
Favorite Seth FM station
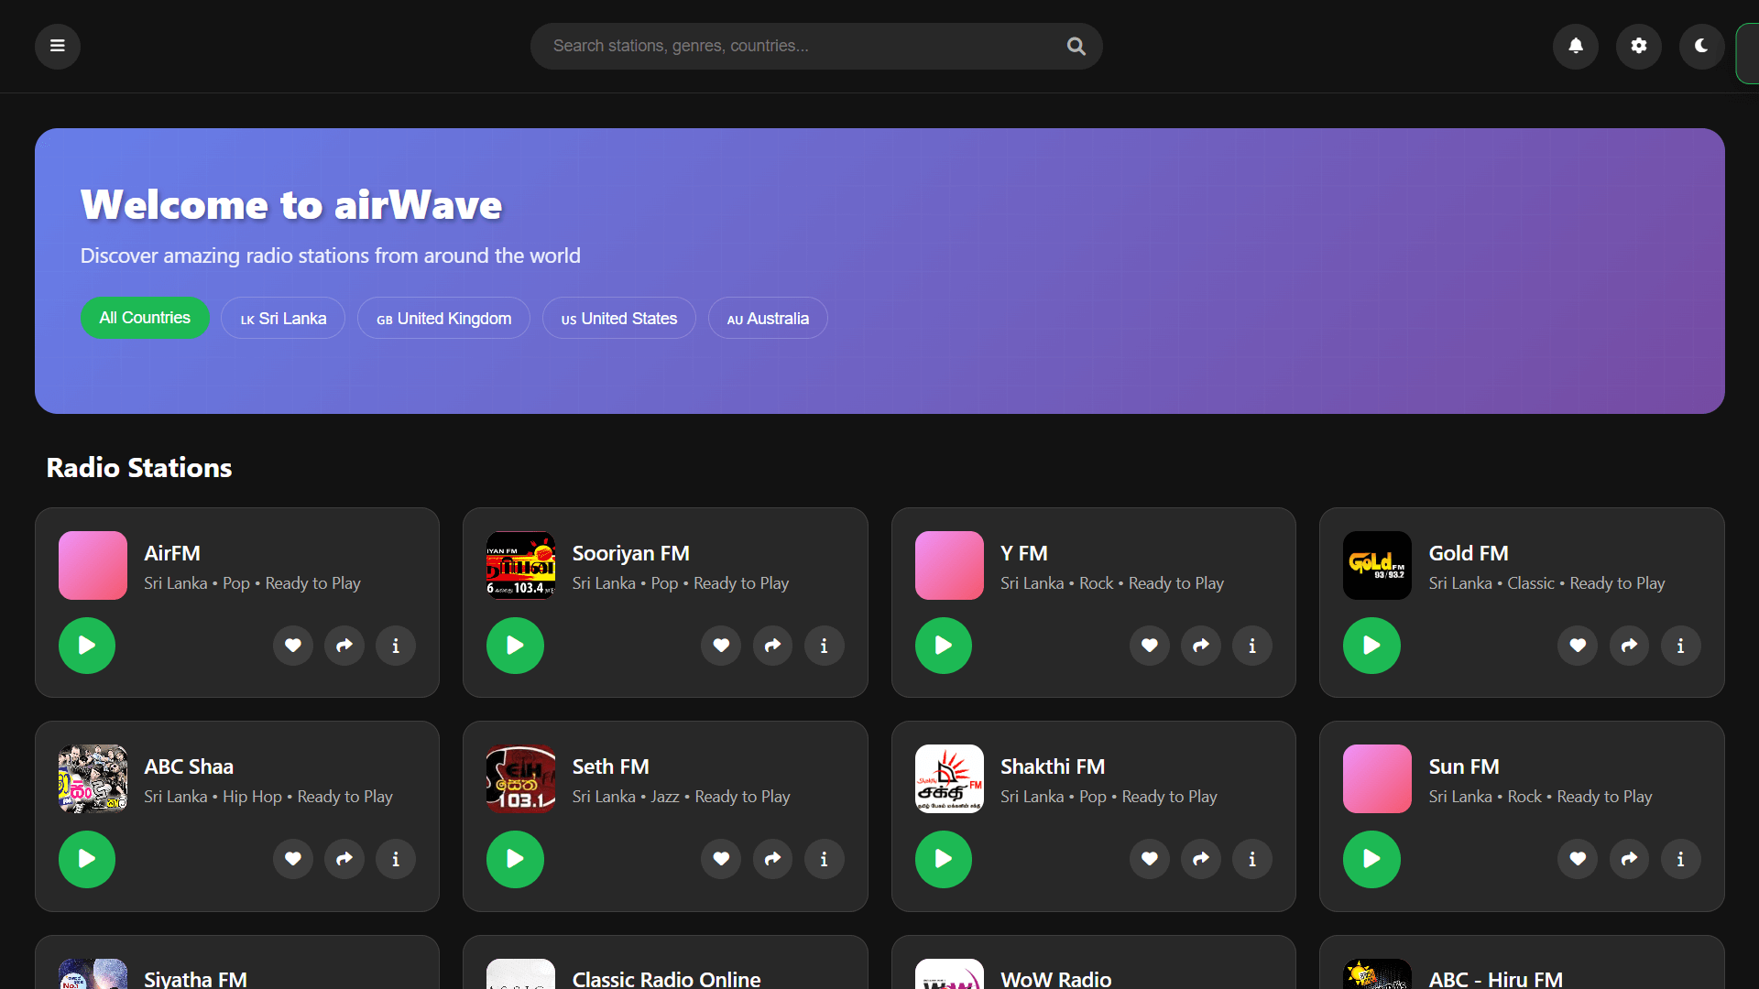click(x=721, y=859)
